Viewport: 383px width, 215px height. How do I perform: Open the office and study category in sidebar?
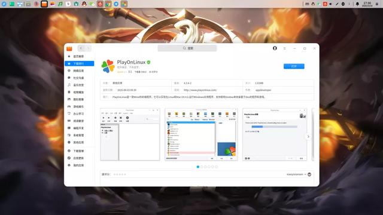click(79, 113)
